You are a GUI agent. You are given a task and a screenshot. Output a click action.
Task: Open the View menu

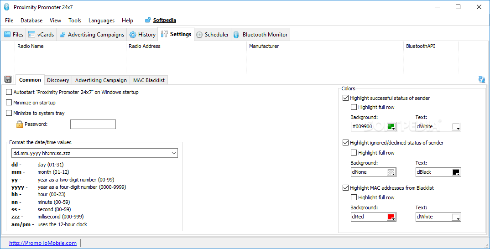[55, 21]
